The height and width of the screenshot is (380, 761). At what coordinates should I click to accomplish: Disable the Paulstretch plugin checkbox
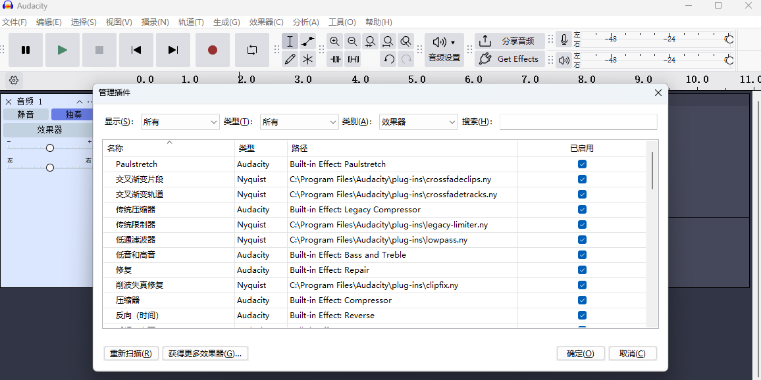coord(582,164)
